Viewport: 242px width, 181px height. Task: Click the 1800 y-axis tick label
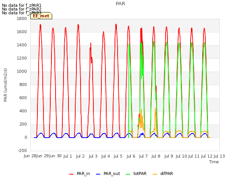click(x=22, y=18)
